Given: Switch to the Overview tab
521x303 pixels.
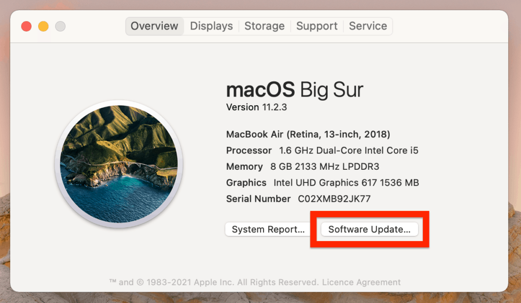Looking at the screenshot, I should [x=155, y=26].
